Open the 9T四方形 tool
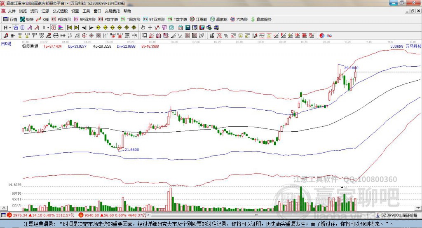This screenshot has height=228, width=422. pyautogui.click(x=154, y=19)
